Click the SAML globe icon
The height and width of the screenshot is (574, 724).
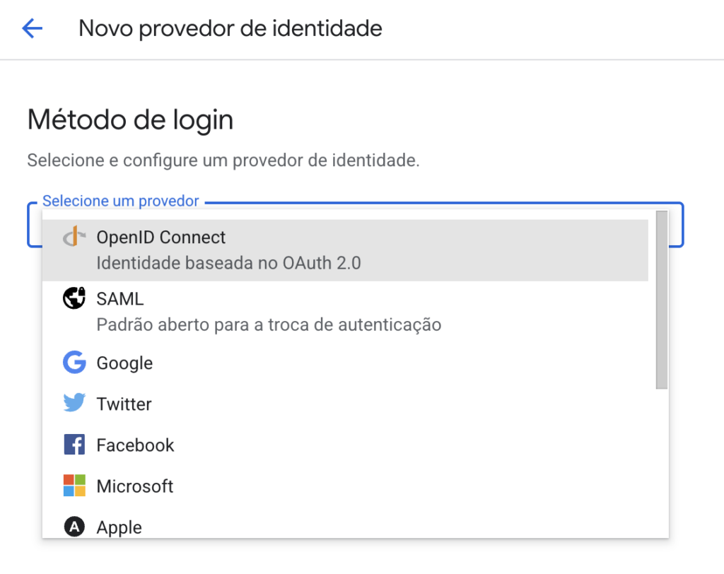point(74,299)
